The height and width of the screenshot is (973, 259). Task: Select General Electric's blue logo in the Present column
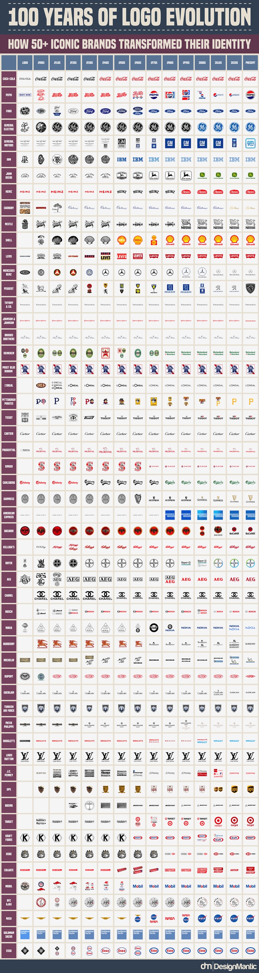pyautogui.click(x=250, y=127)
